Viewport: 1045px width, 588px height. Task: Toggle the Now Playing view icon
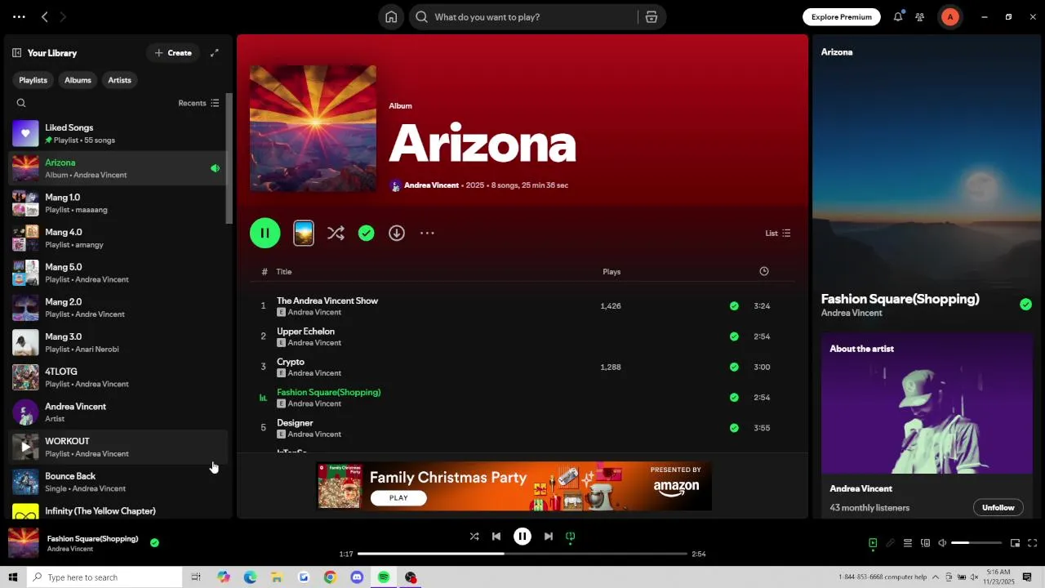click(873, 543)
